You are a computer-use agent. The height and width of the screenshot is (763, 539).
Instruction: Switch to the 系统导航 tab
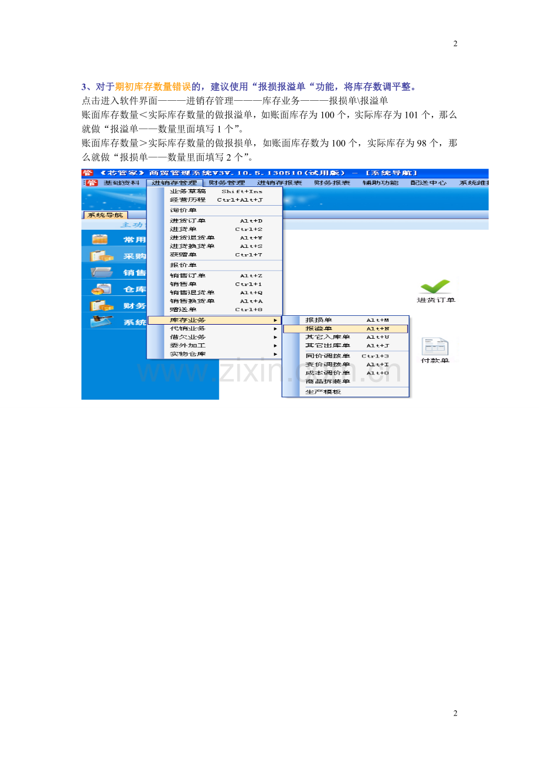tap(105, 215)
